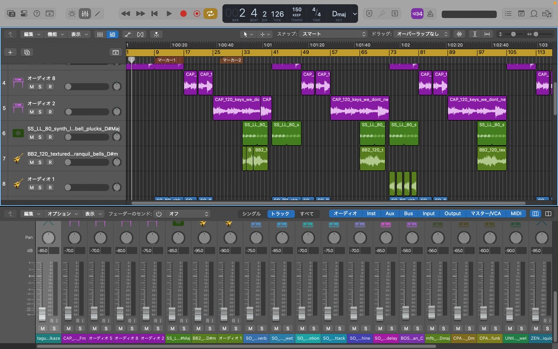Viewport: 558px width, 349px height.
Task: Open tracks area 編集 menu
Action: [32, 34]
